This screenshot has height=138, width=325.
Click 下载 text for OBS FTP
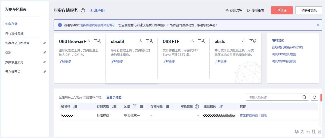coord(201,41)
